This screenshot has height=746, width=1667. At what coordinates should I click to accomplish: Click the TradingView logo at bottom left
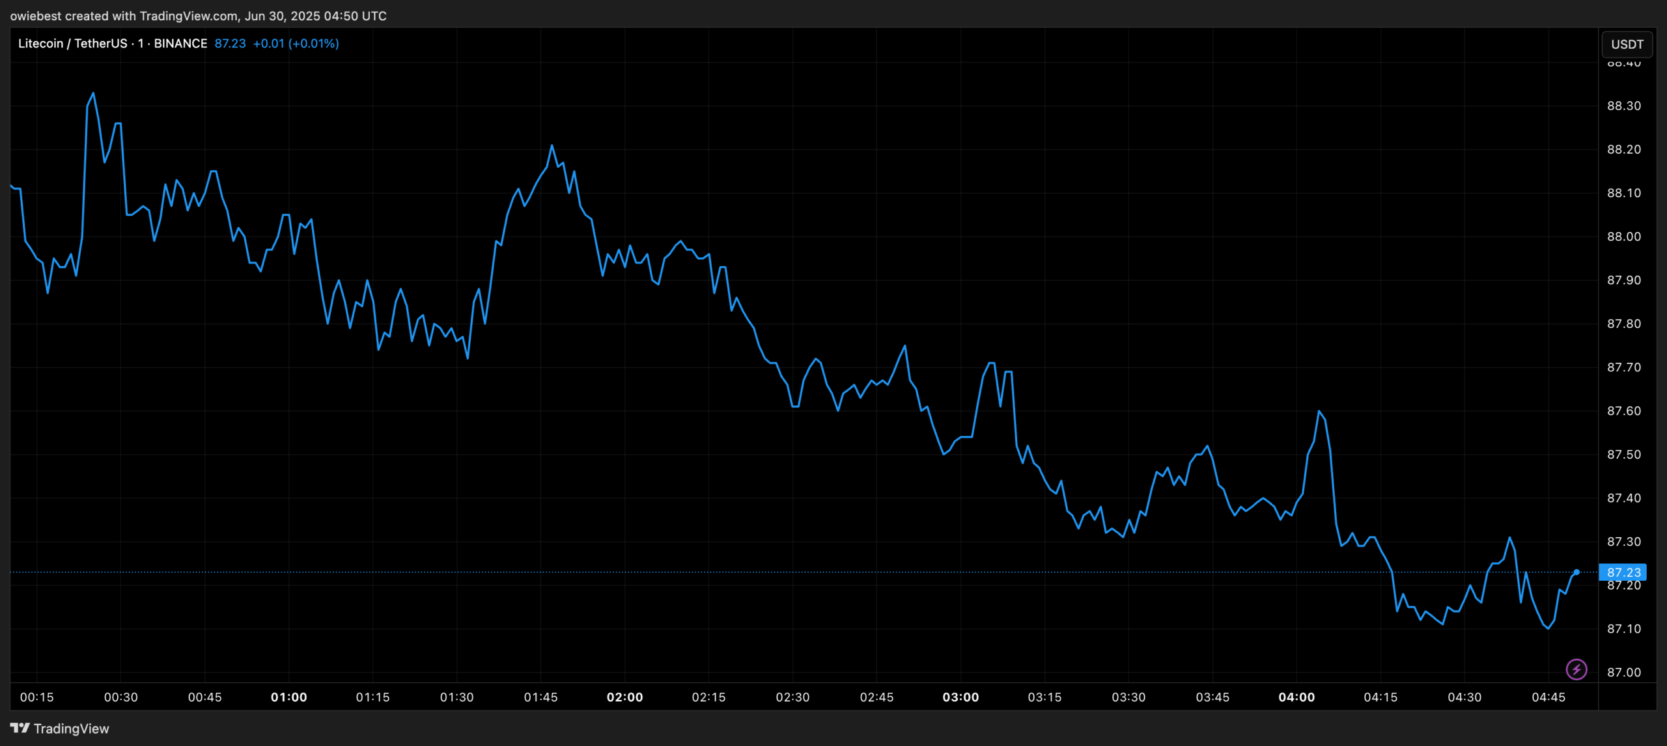(60, 728)
